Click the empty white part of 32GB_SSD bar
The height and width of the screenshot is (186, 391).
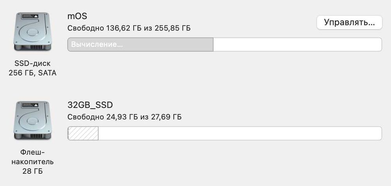(239, 133)
